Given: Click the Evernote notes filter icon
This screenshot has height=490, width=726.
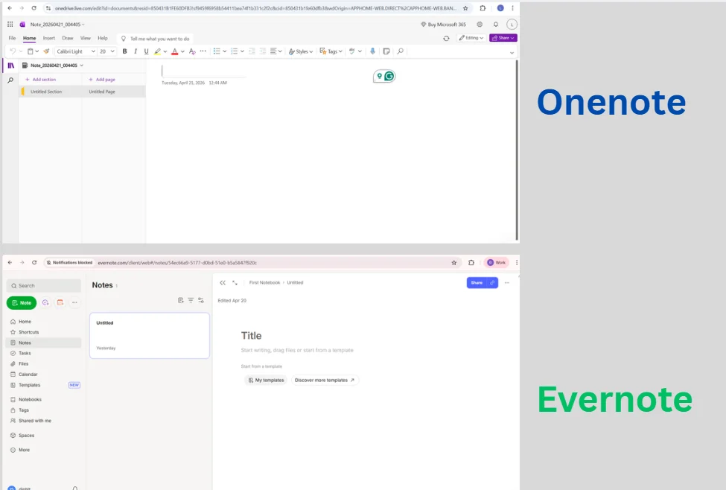Looking at the screenshot, I should pyautogui.click(x=191, y=300).
